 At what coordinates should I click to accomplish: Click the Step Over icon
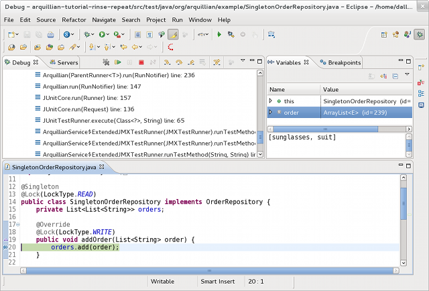coord(179,62)
